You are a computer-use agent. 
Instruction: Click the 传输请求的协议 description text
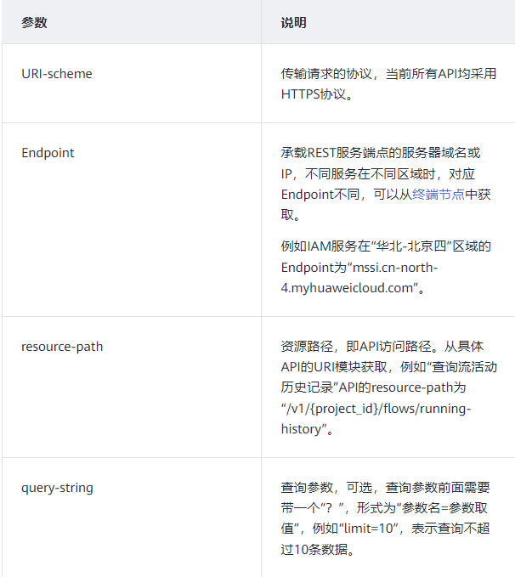coord(325,74)
